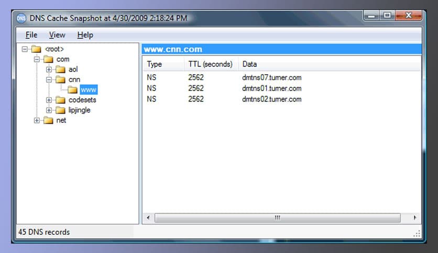The height and width of the screenshot is (253, 438).
Task: Click the codesets folder icon
Action: tap(60, 100)
